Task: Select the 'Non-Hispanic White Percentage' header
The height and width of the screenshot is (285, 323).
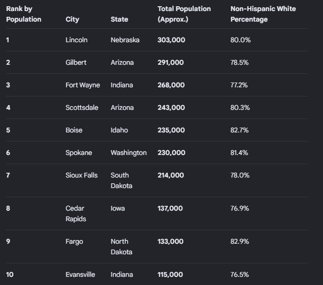Action: pos(263,14)
